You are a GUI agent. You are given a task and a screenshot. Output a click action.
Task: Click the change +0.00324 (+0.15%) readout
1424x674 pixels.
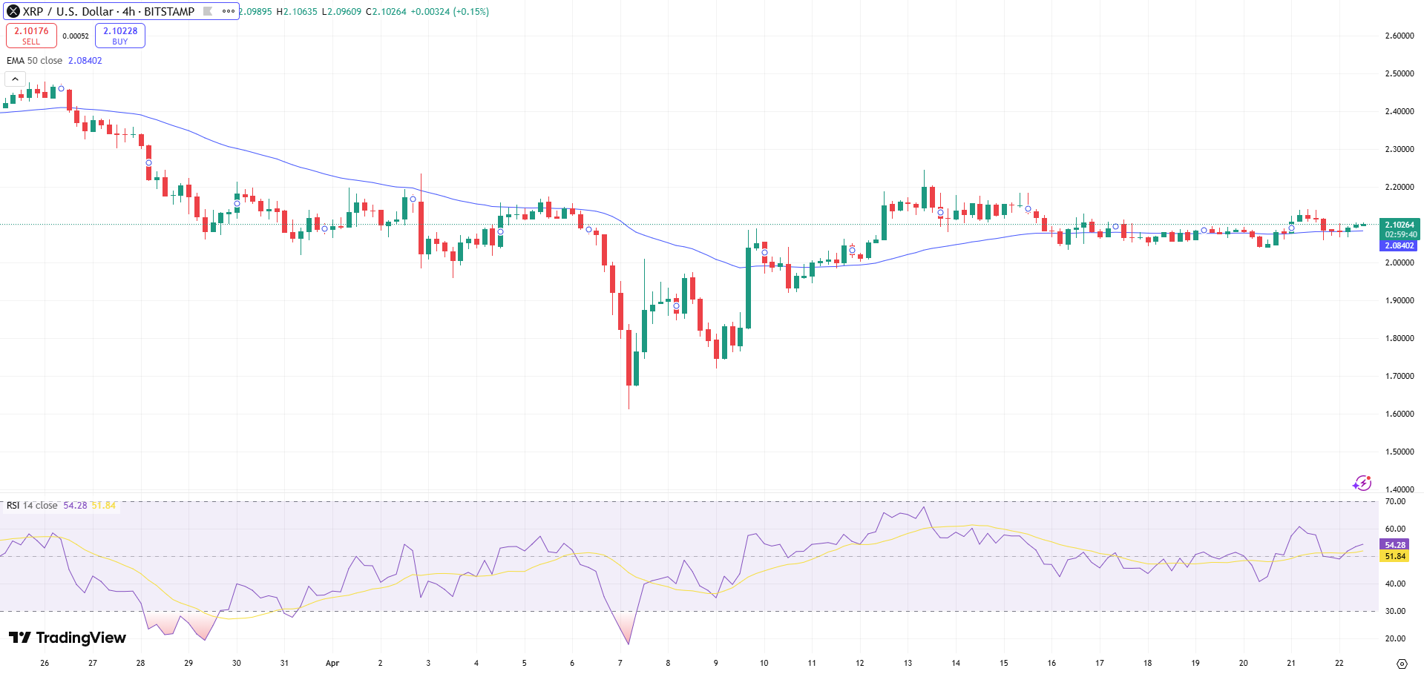[x=450, y=12]
